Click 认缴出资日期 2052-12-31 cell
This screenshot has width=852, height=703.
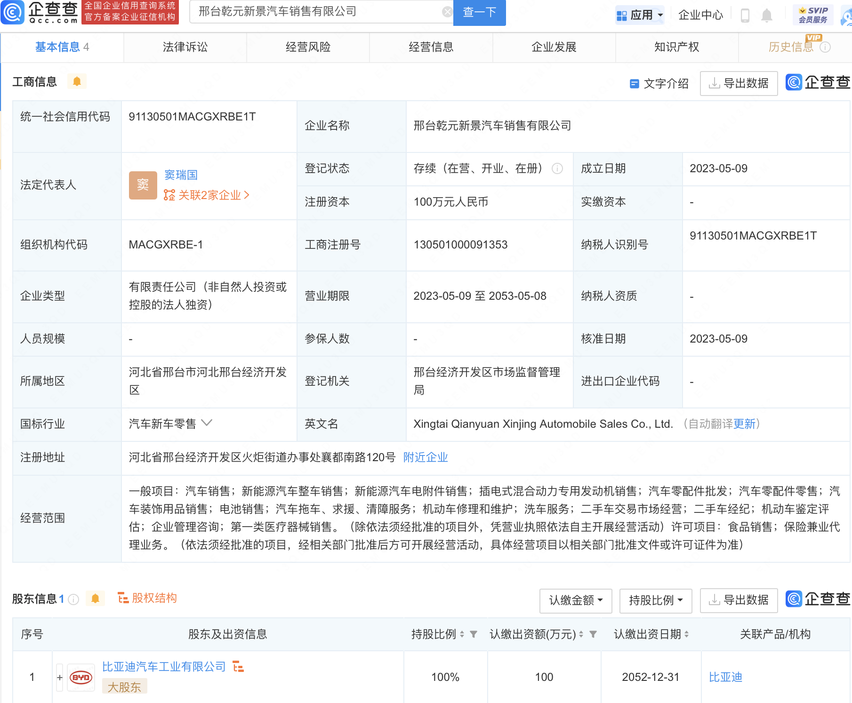pyautogui.click(x=651, y=677)
